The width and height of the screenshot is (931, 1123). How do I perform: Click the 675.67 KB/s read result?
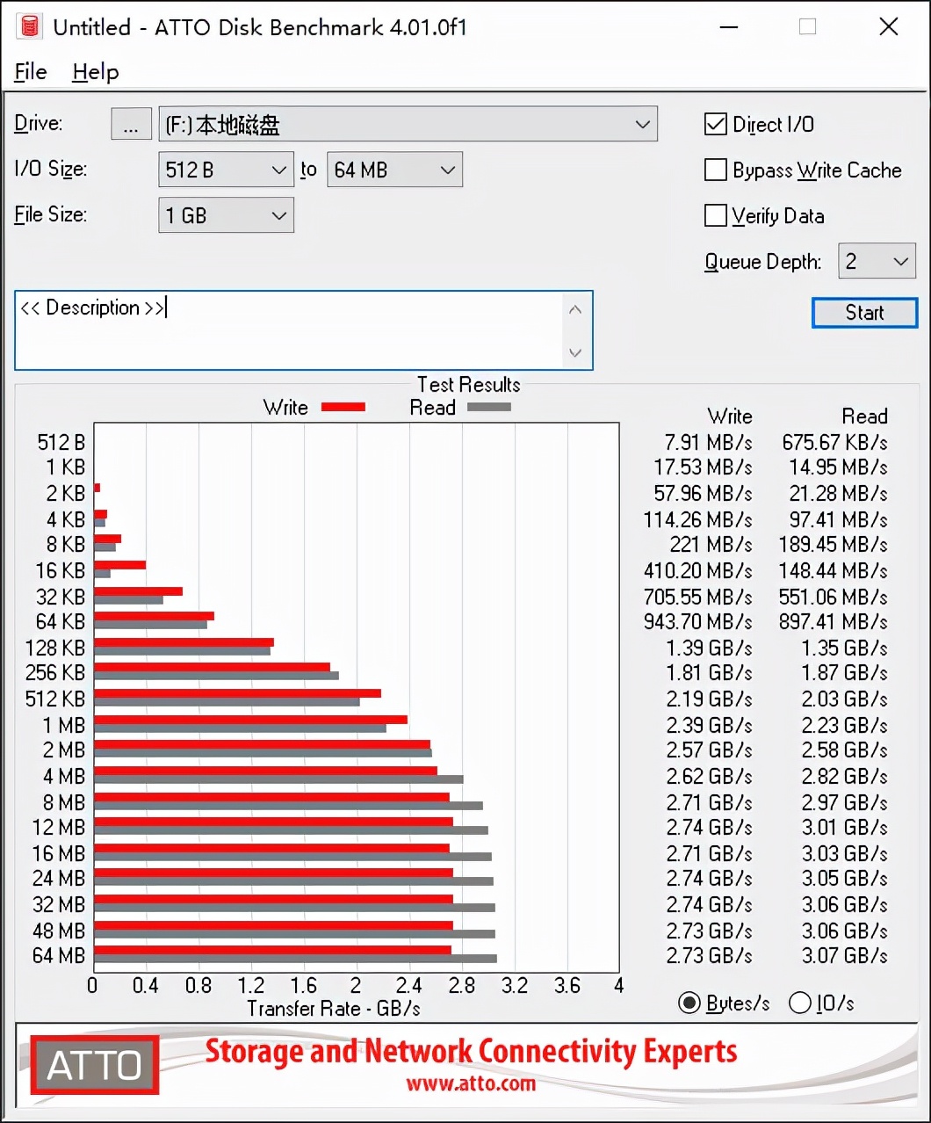tap(834, 442)
